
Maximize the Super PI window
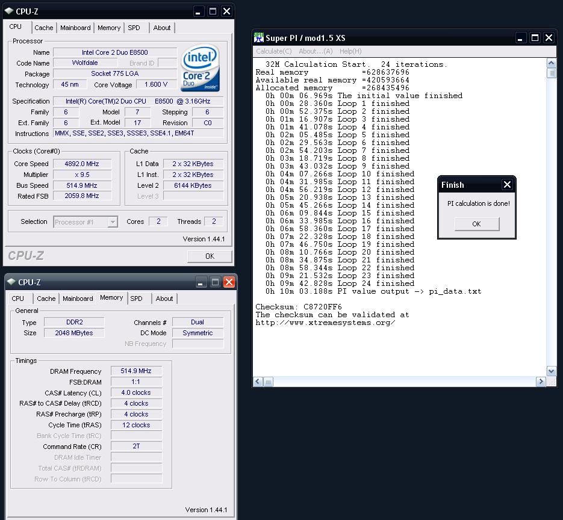tap(535, 38)
